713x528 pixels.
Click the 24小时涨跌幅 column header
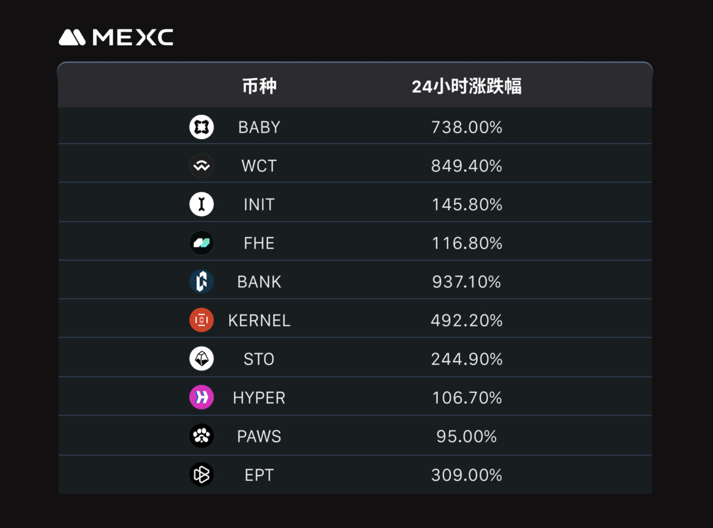(467, 87)
